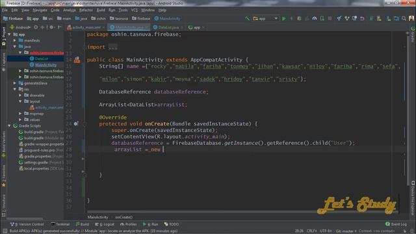Expand the folded import statement
416x234 pixels.
pyautogui.click(x=112, y=47)
